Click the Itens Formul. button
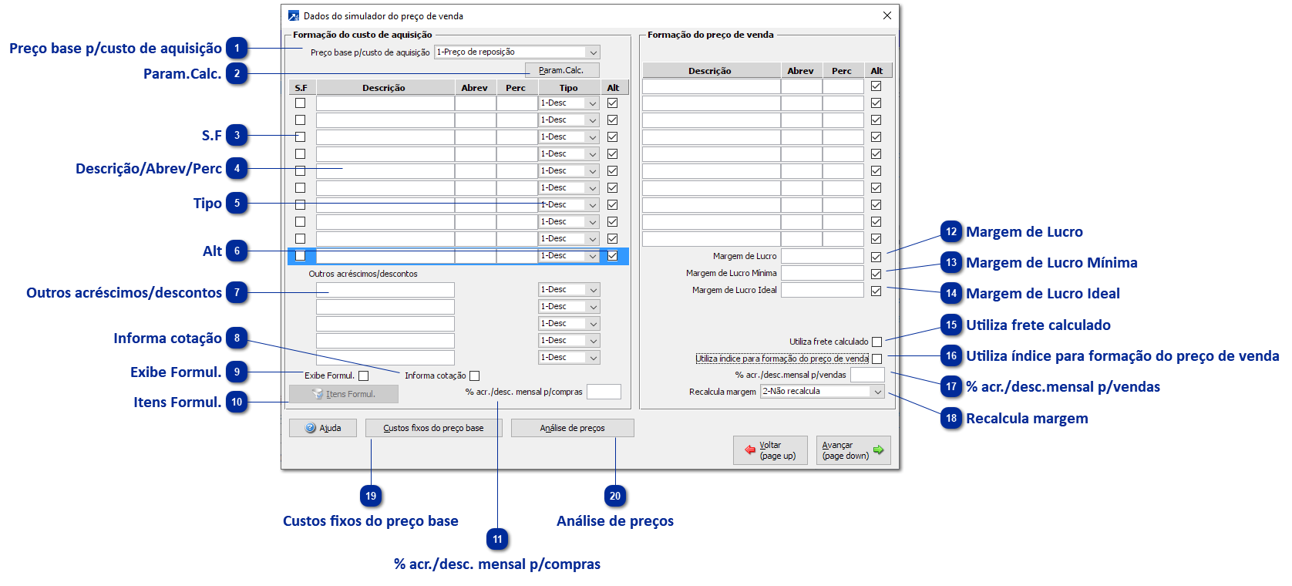Image resolution: width=1292 pixels, height=586 pixels. (344, 394)
